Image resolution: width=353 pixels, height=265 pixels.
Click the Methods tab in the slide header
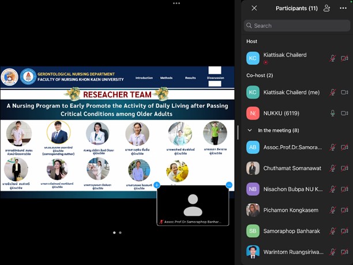(166, 78)
